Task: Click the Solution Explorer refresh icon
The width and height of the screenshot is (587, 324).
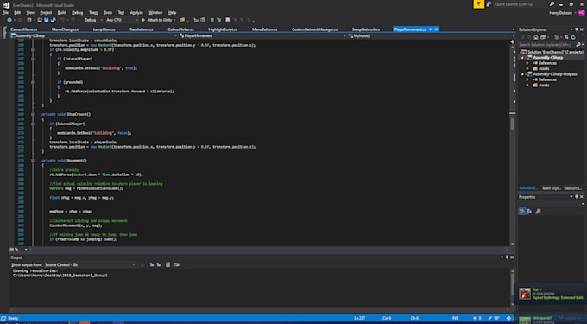Action: [x=573, y=37]
